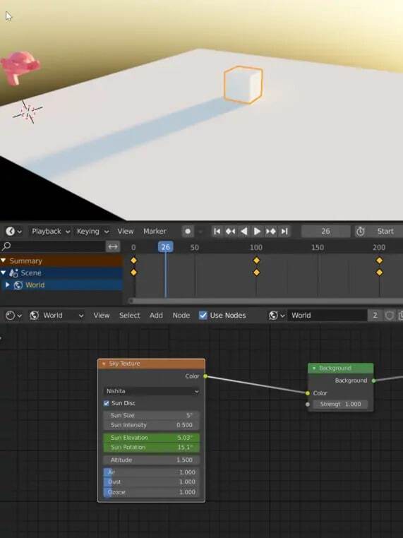Jump to the last frame
Image resolution: width=403 pixels, height=538 pixels.
284,232
